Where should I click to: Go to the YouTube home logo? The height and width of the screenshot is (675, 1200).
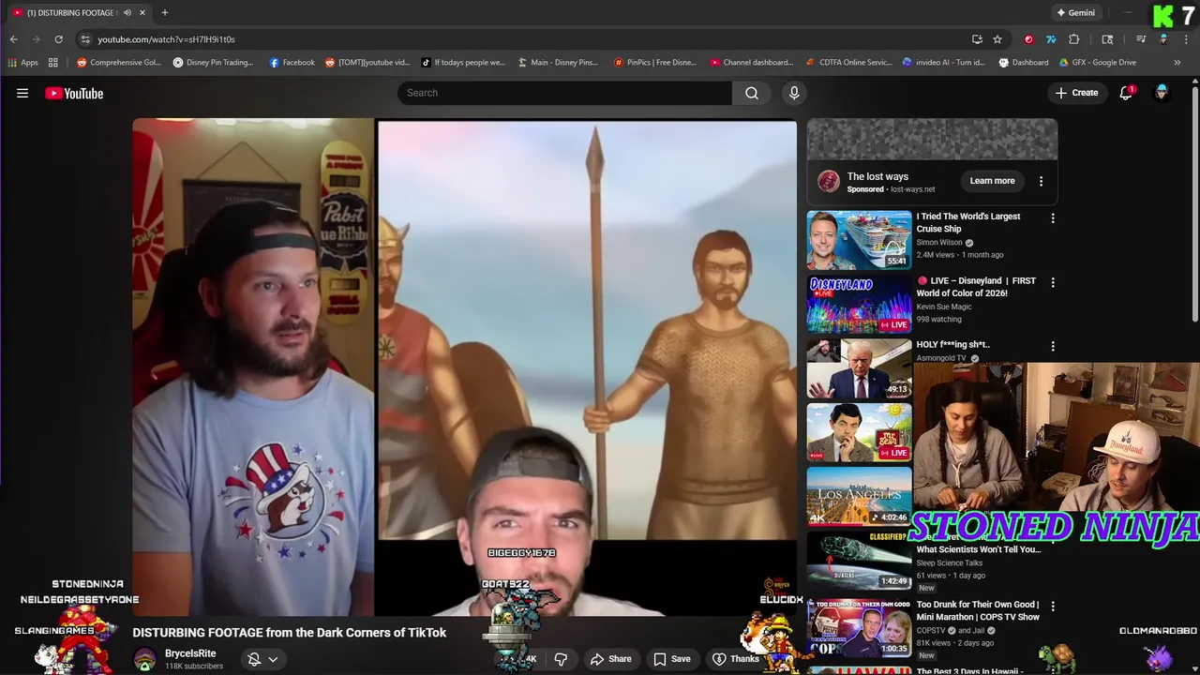74,93
